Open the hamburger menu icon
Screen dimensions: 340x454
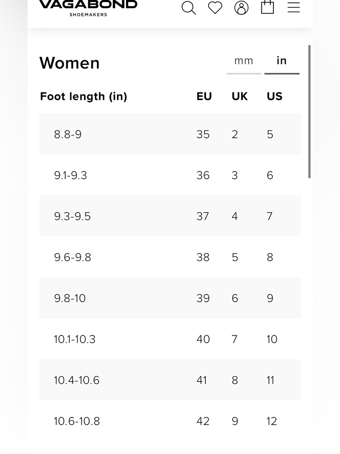[294, 7]
